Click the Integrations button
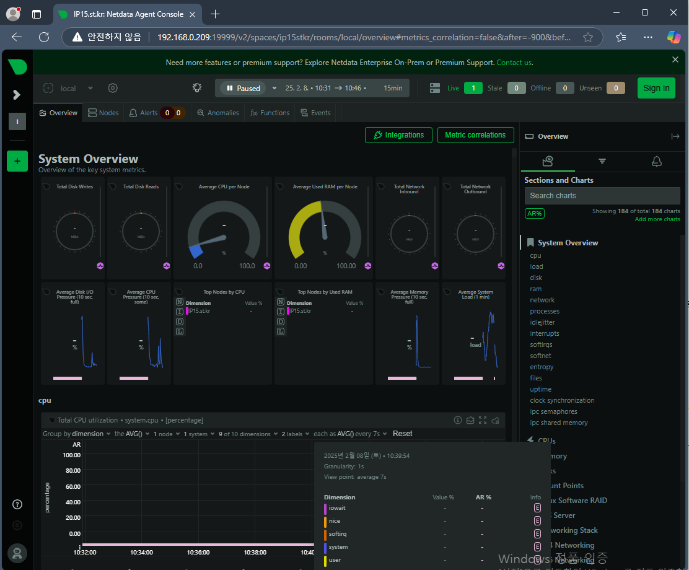 coord(398,135)
